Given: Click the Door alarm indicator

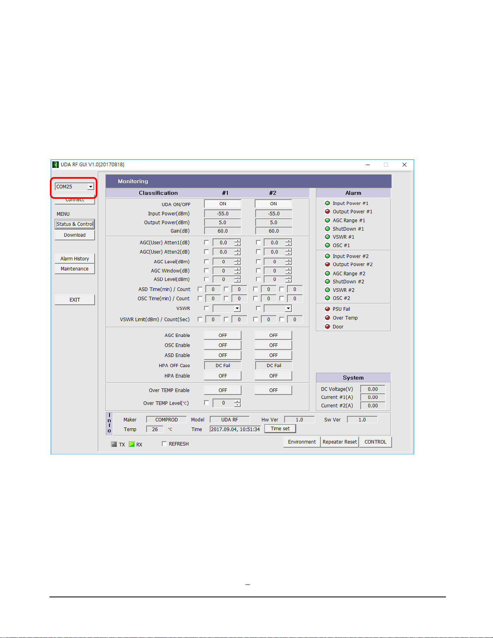Looking at the screenshot, I should pyautogui.click(x=327, y=326).
